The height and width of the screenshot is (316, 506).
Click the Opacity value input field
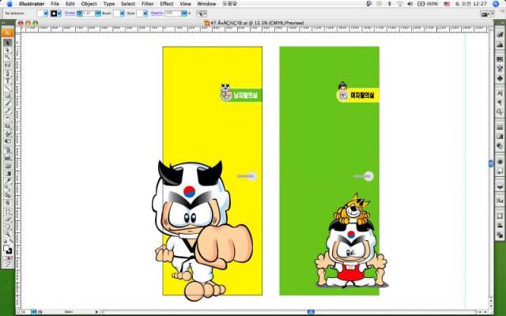[x=173, y=13]
